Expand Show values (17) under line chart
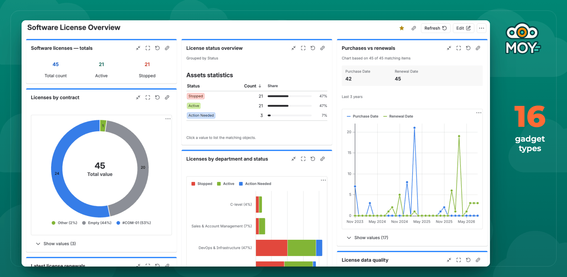This screenshot has width=567, height=277. [367, 238]
